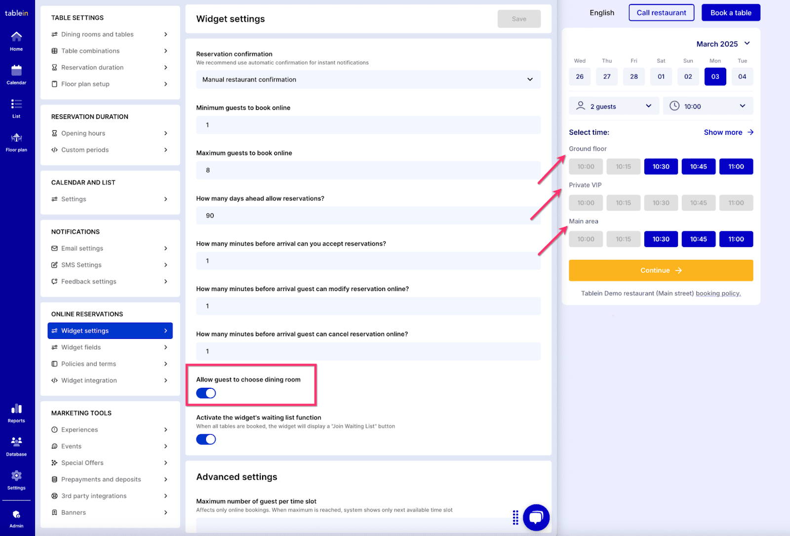Open Events menu item
The height and width of the screenshot is (536, 790).
pyautogui.click(x=110, y=446)
